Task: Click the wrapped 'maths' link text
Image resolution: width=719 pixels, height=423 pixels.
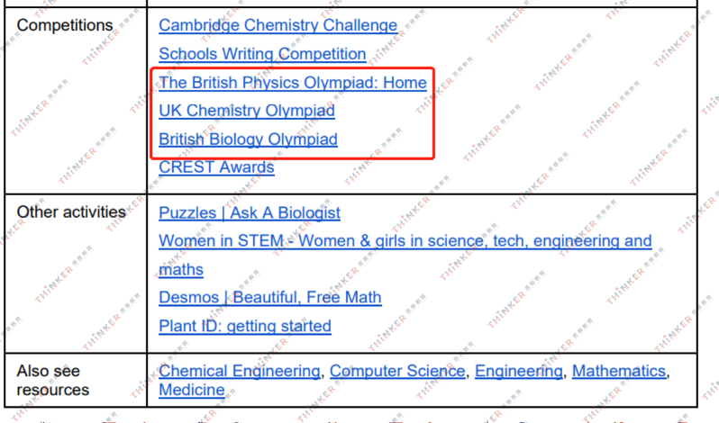Action: 181,269
